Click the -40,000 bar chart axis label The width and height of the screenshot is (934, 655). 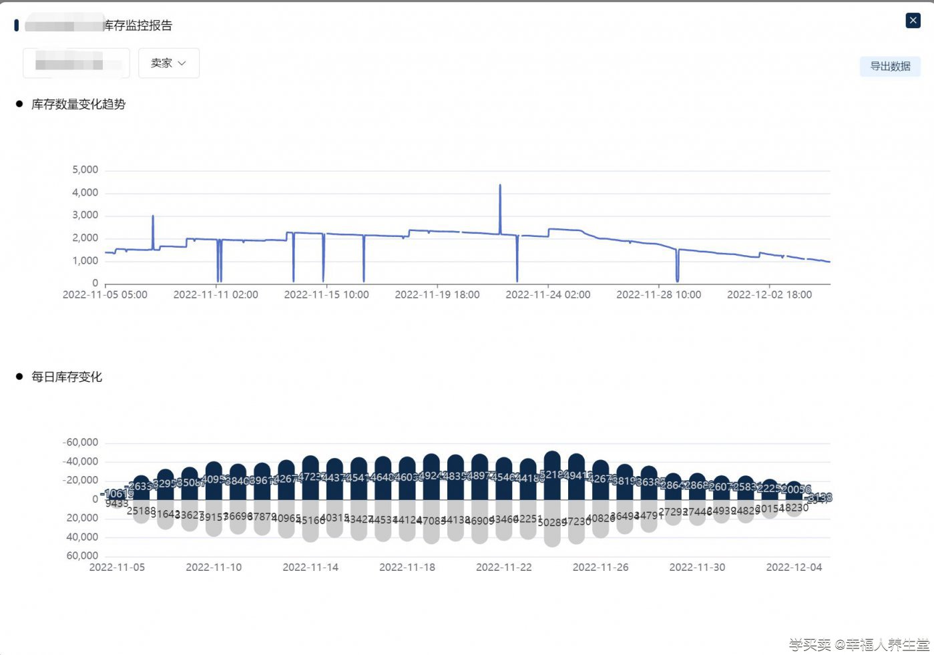pyautogui.click(x=81, y=461)
